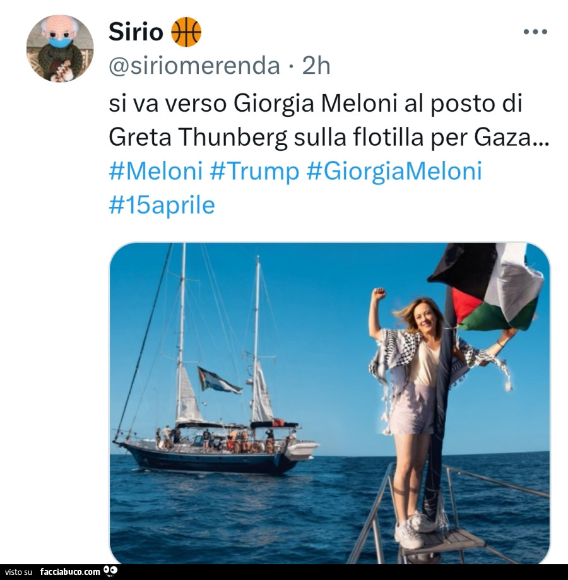This screenshot has height=580, width=568.
Task: Click the words 'Giorgia Meloni' in the tweet's first line
Action: [x=315, y=102]
